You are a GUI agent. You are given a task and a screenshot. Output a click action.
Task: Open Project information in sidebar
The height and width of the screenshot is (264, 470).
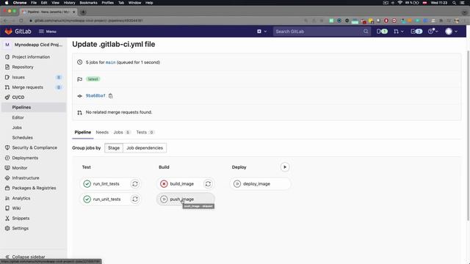click(x=34, y=57)
